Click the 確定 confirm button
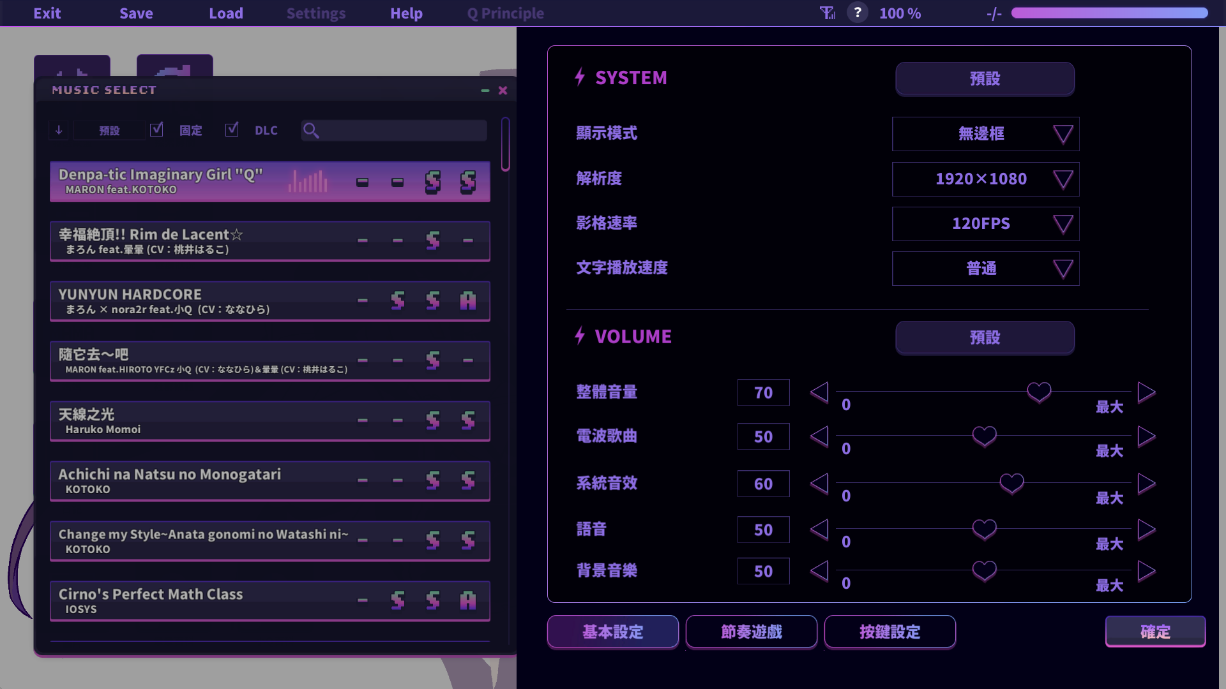The image size is (1226, 689). [x=1155, y=632]
